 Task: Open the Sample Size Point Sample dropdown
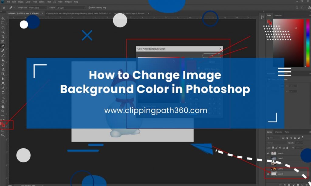[38, 8]
